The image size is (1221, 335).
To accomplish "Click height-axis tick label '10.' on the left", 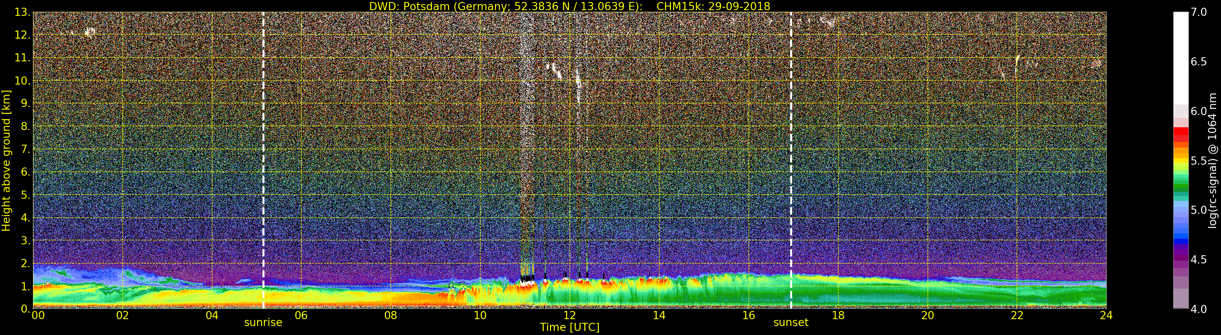I will 22,80.
